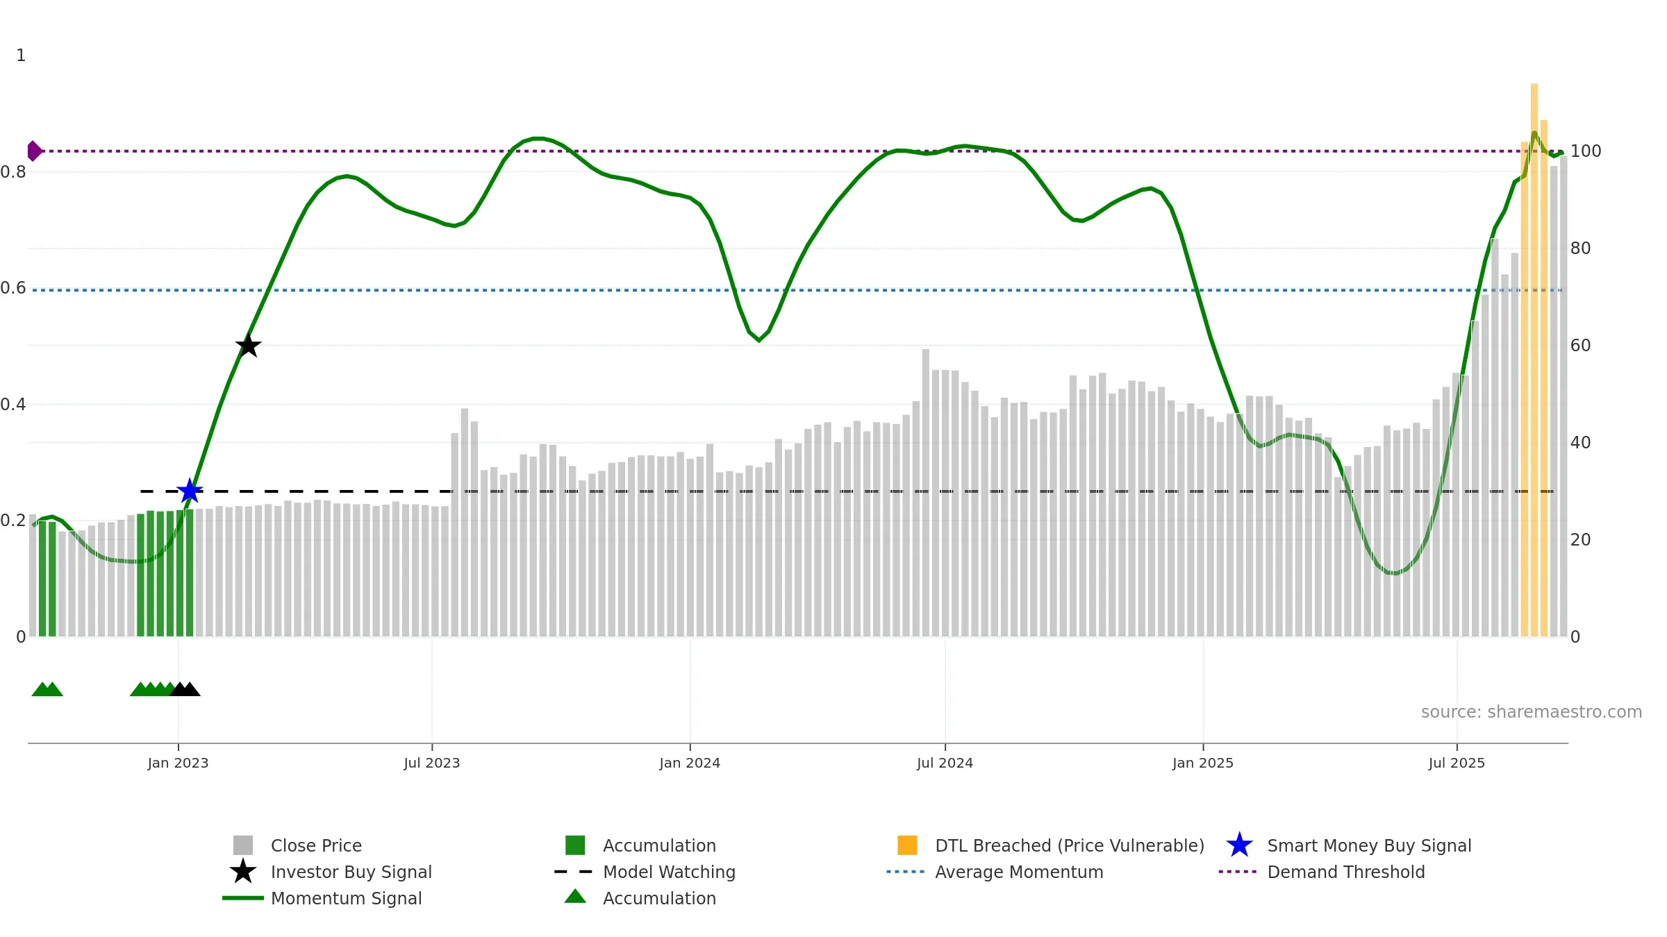Click the Jan 2023 x-axis label

(x=178, y=763)
